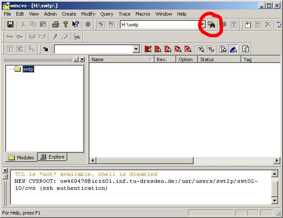Click the horizontal scrollbar thumb of file list

click(x=145, y=160)
